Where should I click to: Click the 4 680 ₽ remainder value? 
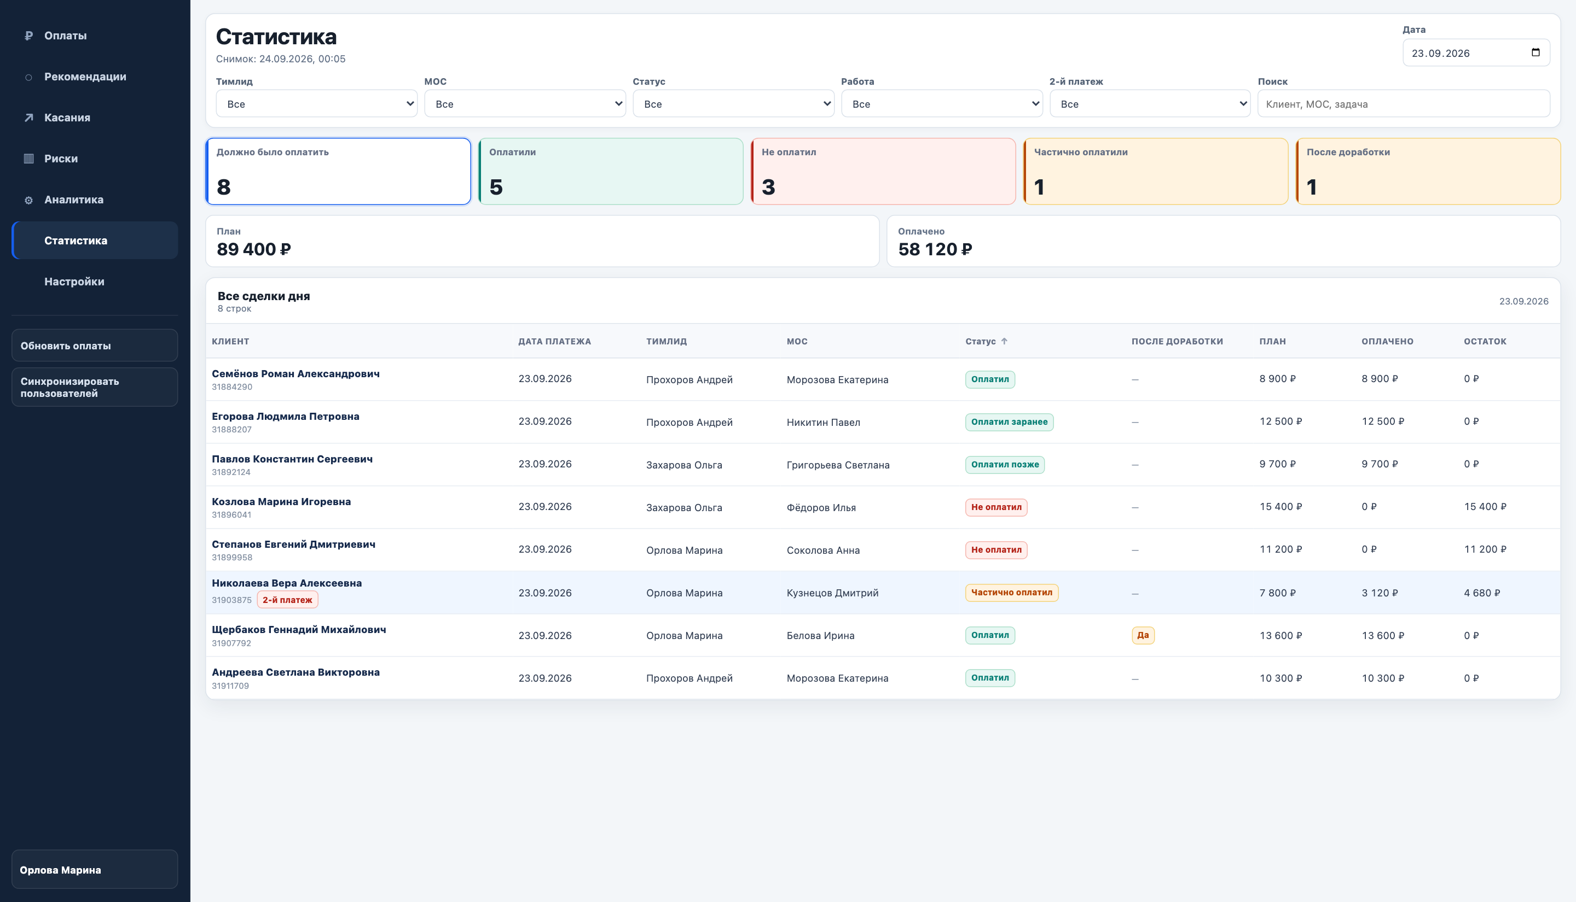[x=1482, y=593]
